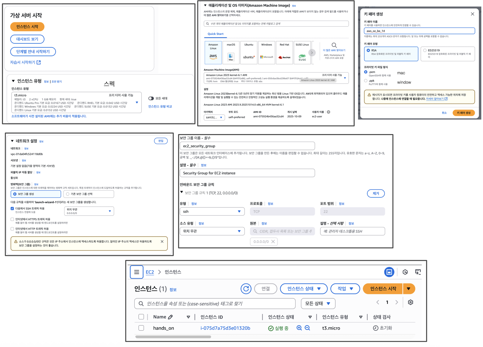Check the HTTP traffic allow checkbox

pyautogui.click(x=12, y=229)
